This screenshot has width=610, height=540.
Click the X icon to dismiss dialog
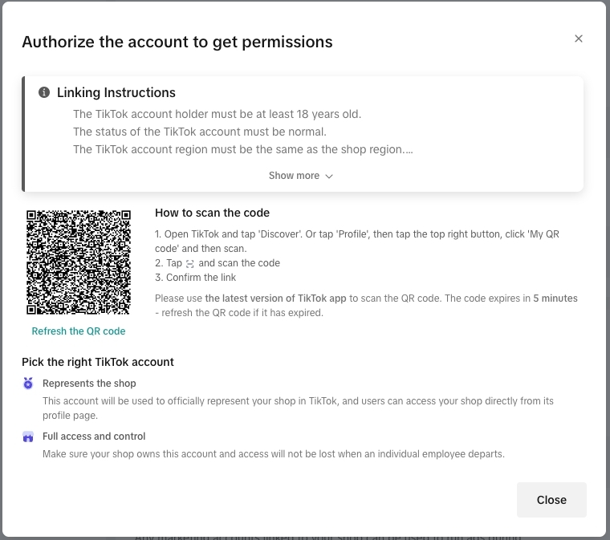click(579, 39)
